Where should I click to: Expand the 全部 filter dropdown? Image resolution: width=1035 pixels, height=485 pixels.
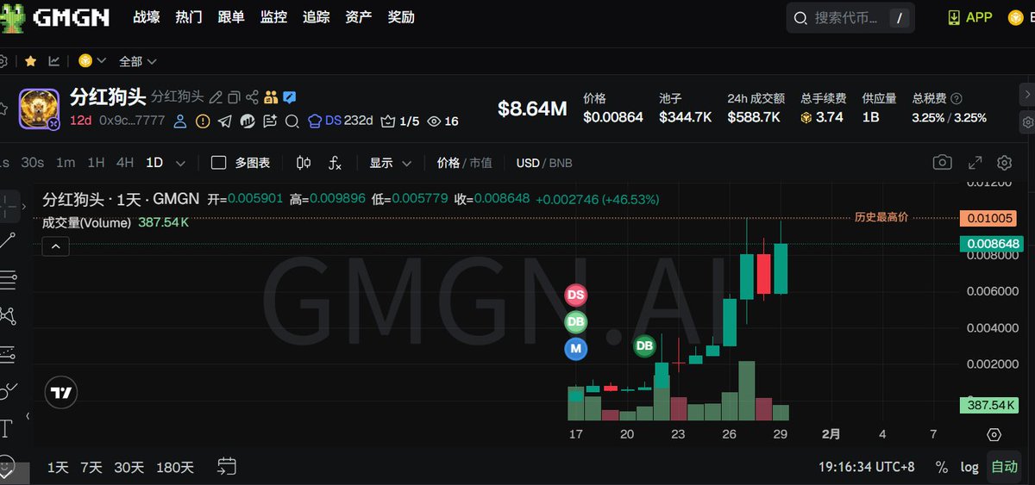(x=138, y=61)
